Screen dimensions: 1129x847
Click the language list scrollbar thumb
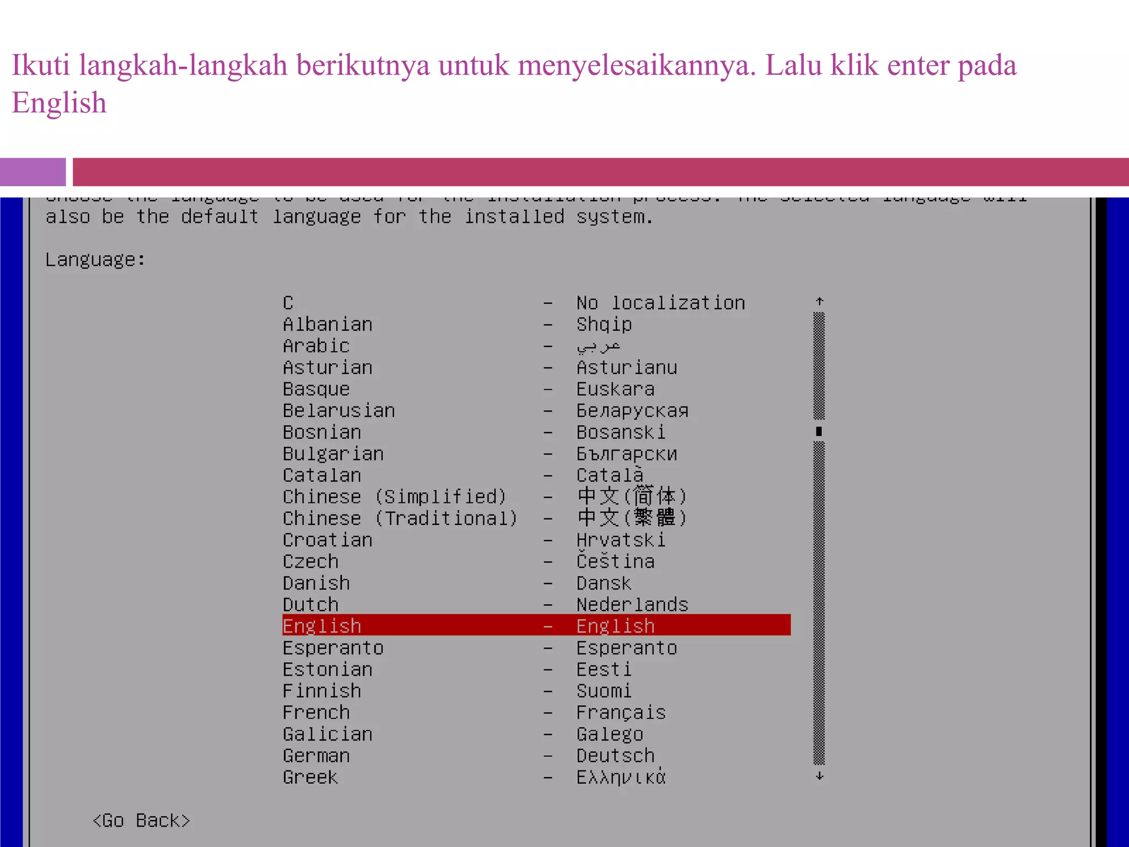[x=819, y=431]
